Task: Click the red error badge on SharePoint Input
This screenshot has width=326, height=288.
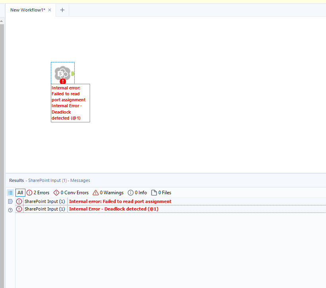Action: pyautogui.click(x=62, y=81)
